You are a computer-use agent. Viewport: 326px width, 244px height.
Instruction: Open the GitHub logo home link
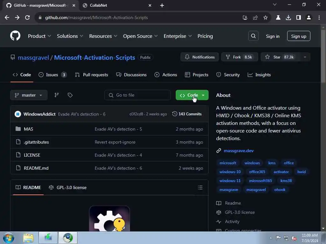tap(15, 36)
